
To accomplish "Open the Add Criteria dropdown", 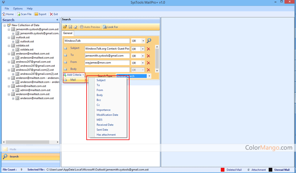I will point(74,75).
